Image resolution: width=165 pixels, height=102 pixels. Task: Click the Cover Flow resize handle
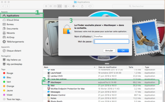tap(107, 64)
